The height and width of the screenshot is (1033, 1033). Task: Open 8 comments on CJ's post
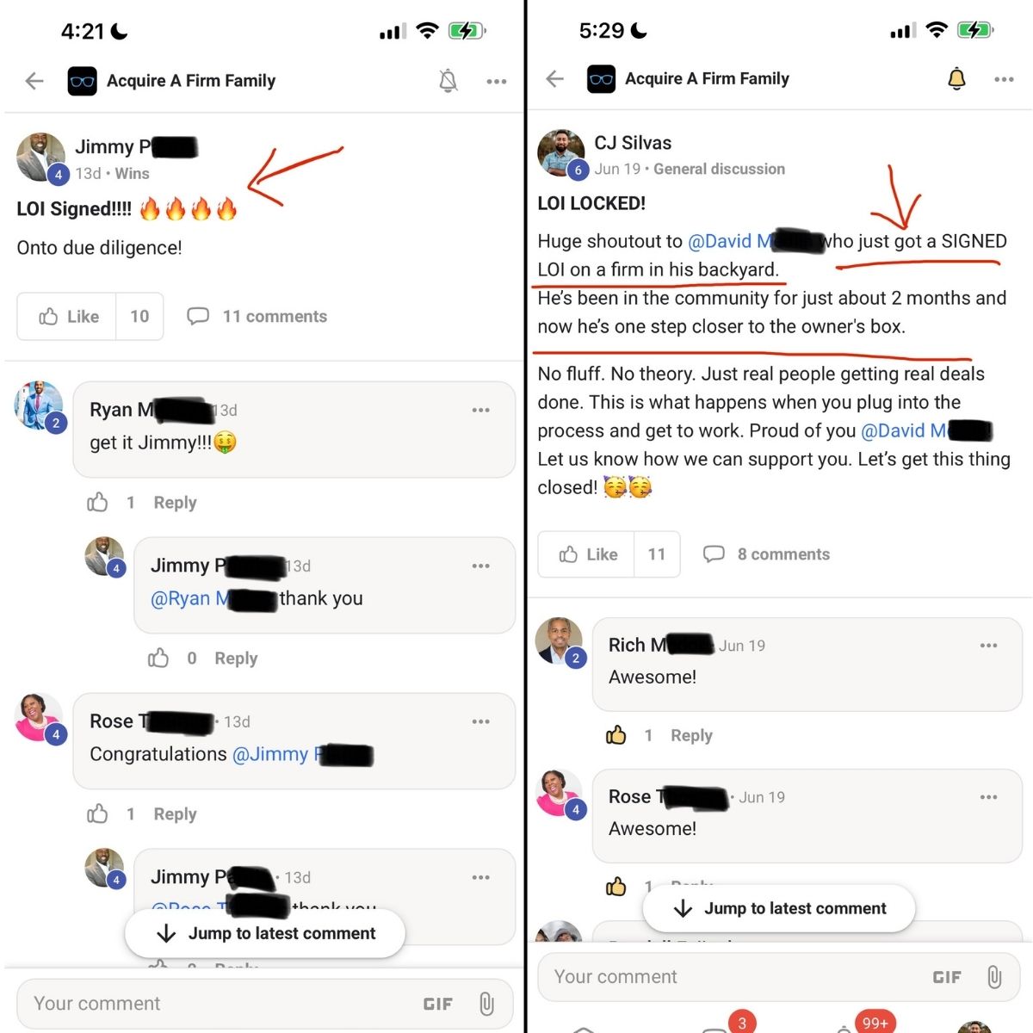pyautogui.click(x=766, y=554)
